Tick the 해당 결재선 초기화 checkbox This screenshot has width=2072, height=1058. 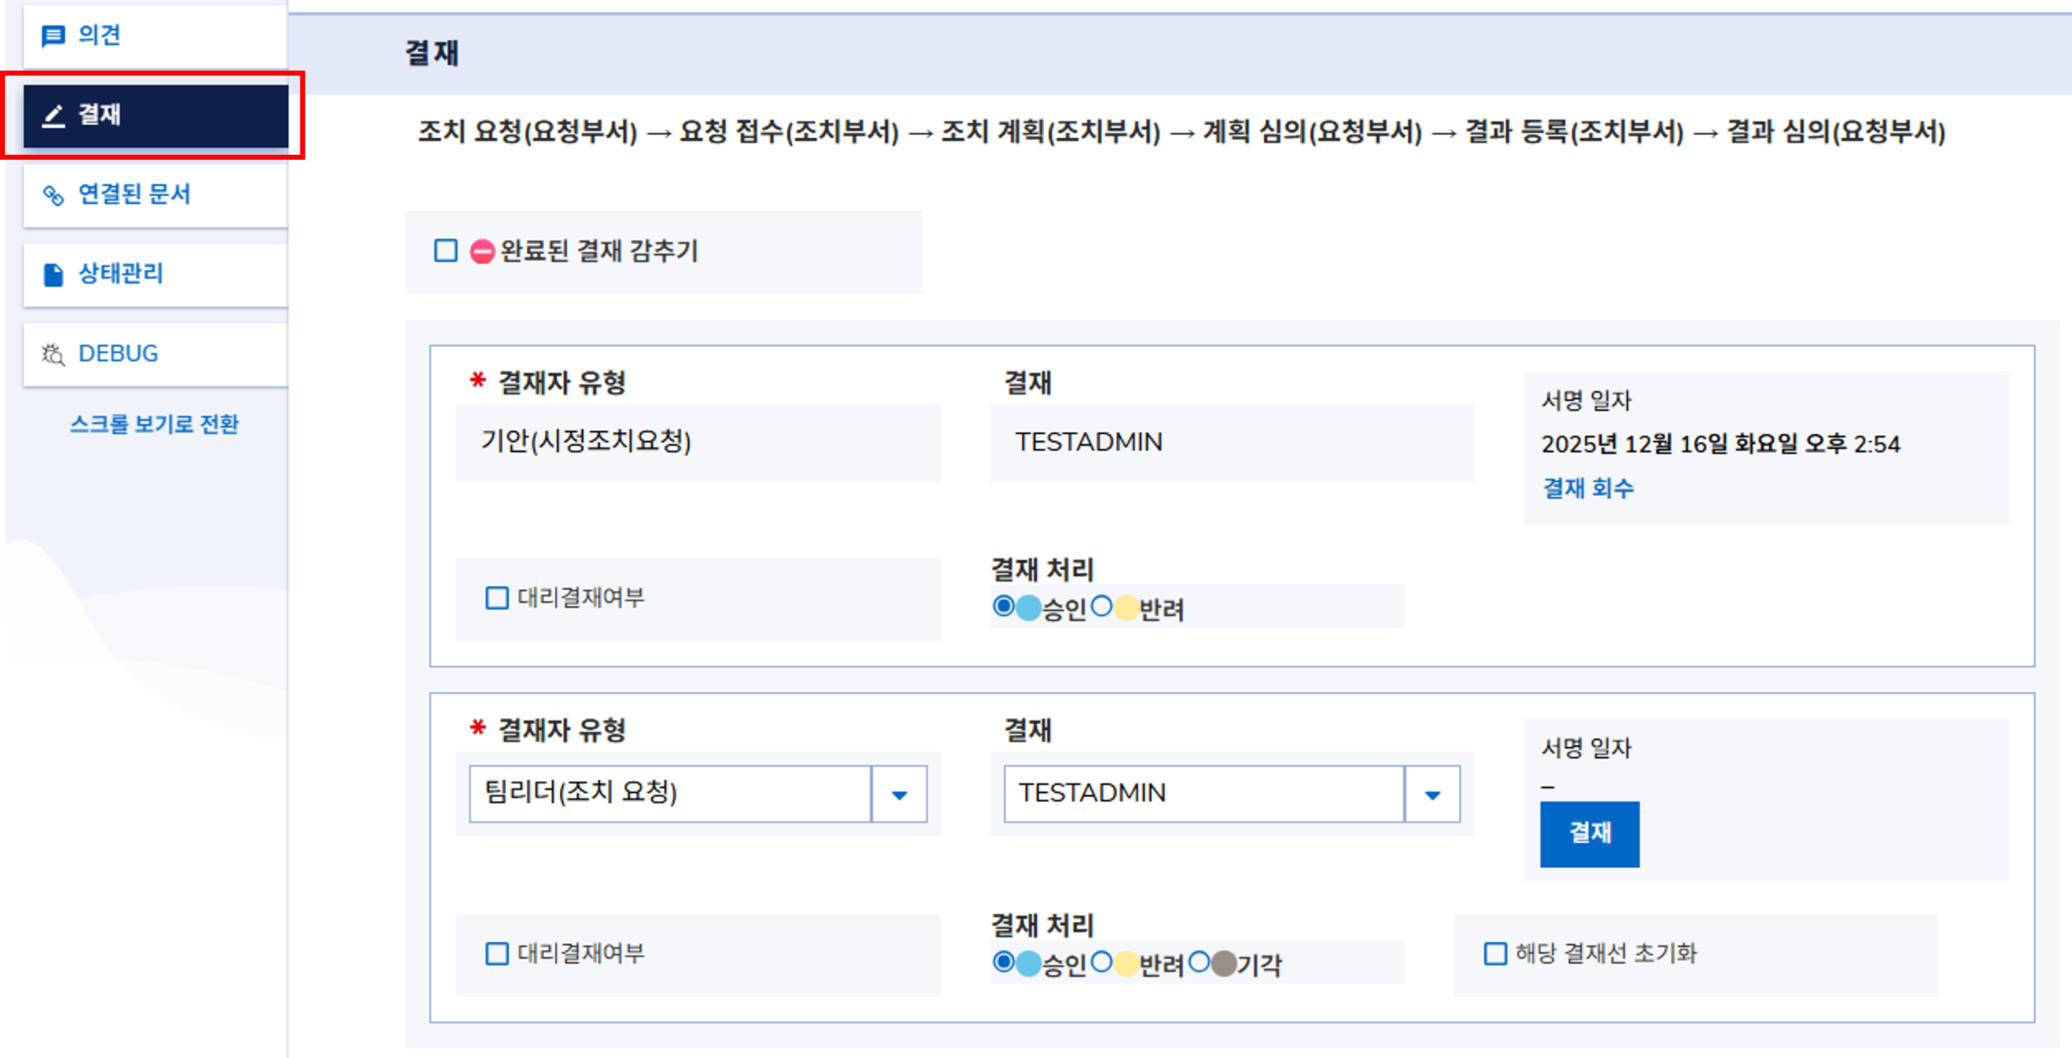(x=1494, y=953)
